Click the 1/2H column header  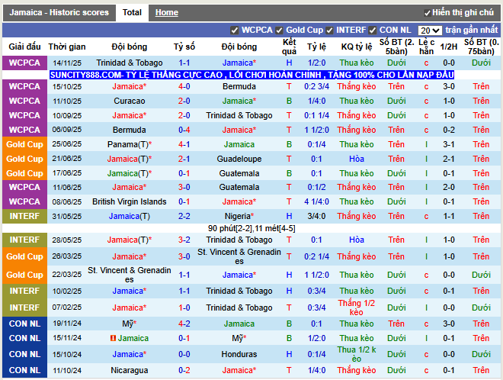448,47
